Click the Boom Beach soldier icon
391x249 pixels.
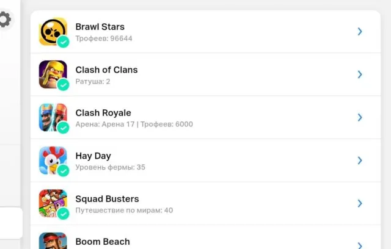pyautogui.click(x=53, y=241)
